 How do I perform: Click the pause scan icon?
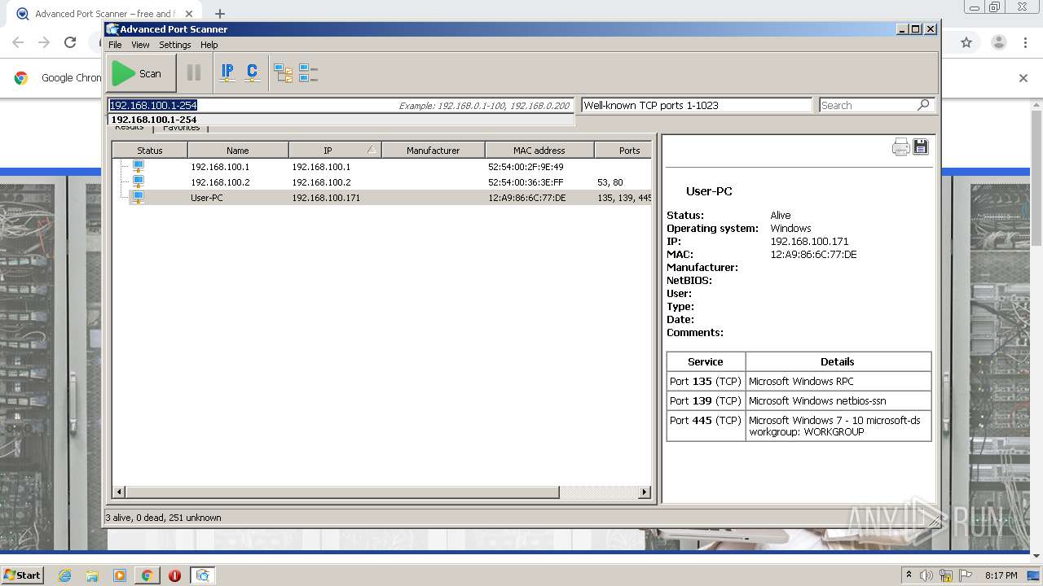click(194, 73)
